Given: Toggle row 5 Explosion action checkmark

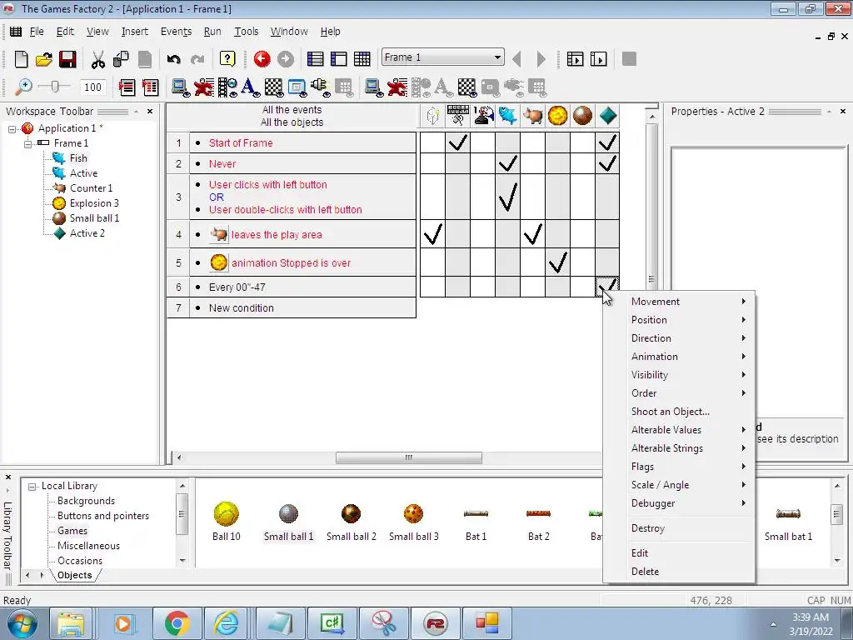Looking at the screenshot, I should pyautogui.click(x=557, y=262).
